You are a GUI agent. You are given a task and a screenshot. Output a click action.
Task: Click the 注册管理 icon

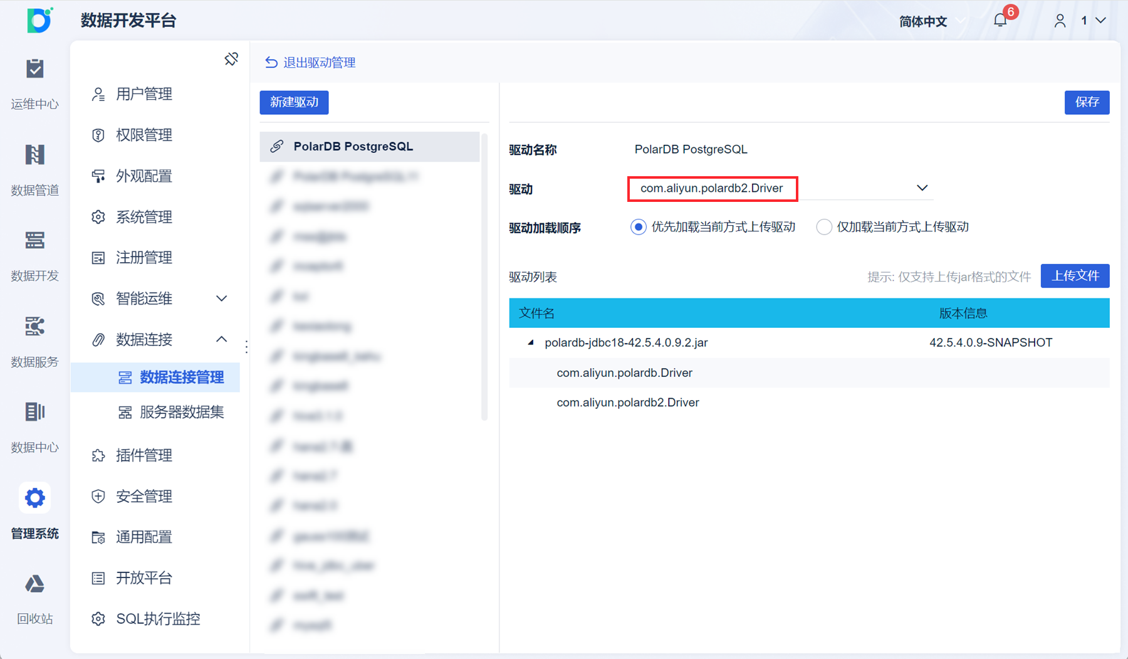point(98,258)
